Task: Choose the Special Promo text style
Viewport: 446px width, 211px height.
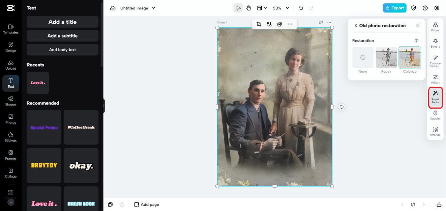Action: pos(44,127)
